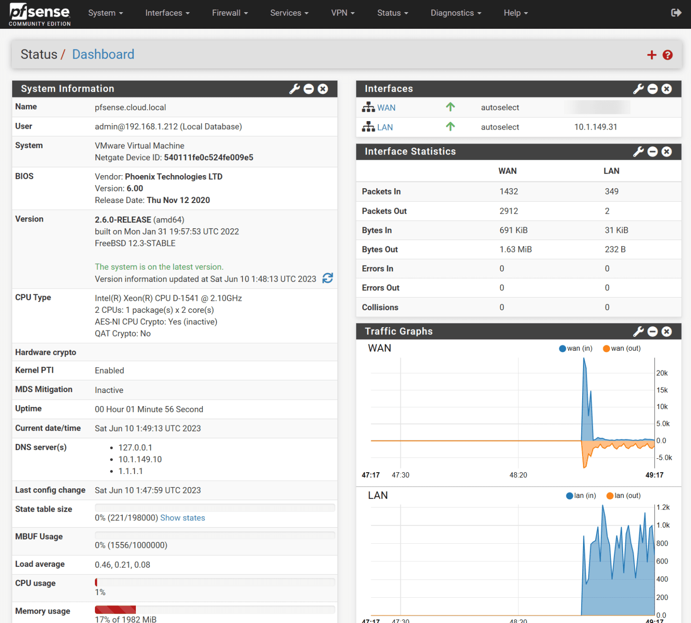Open System Information widget settings wrench
Screen dimensions: 691x623
[294, 89]
